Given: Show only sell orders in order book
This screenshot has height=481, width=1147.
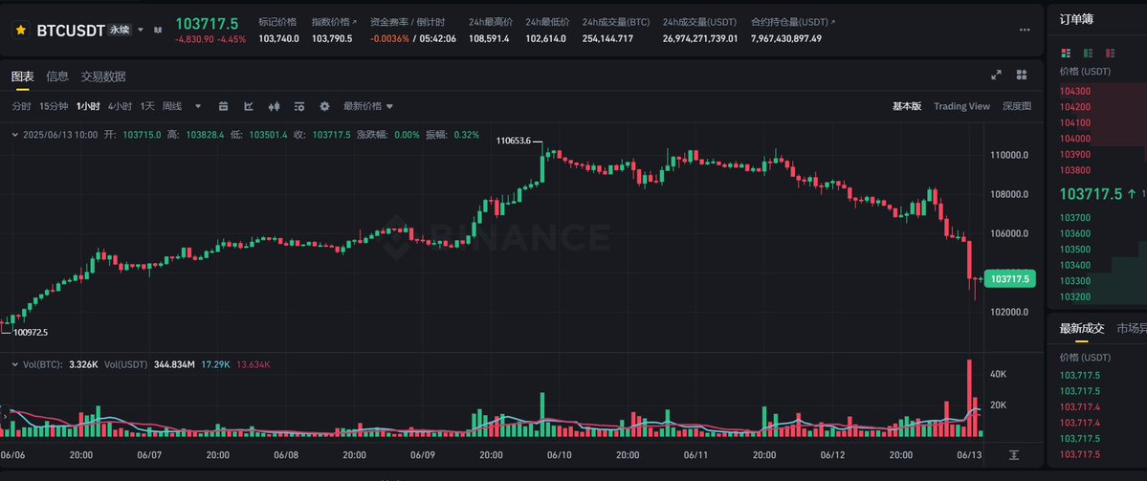Looking at the screenshot, I should click(x=1111, y=53).
